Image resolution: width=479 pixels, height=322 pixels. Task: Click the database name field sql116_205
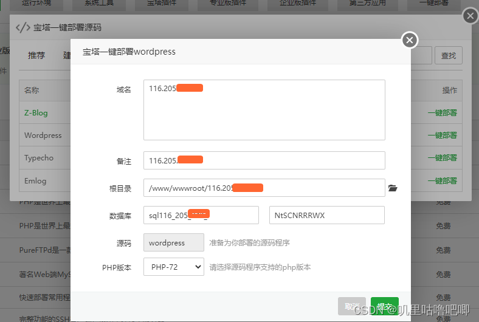[201, 215]
